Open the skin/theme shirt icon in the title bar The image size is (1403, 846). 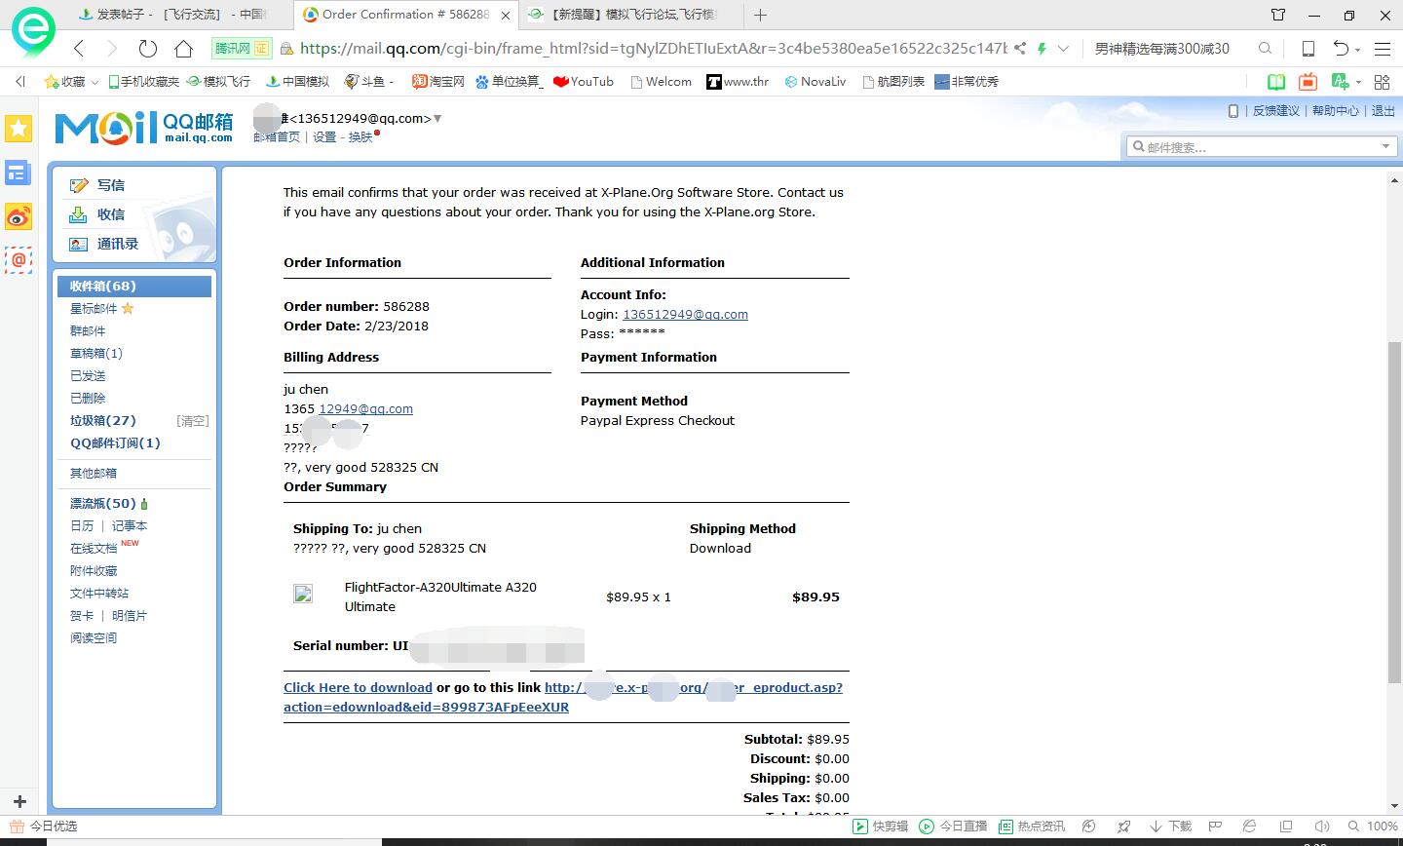point(1278,15)
